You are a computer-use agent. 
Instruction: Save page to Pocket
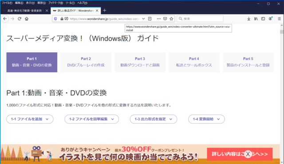[x=165, y=19]
